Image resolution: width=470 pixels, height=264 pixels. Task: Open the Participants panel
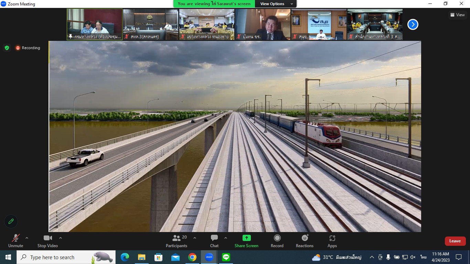coord(177,241)
